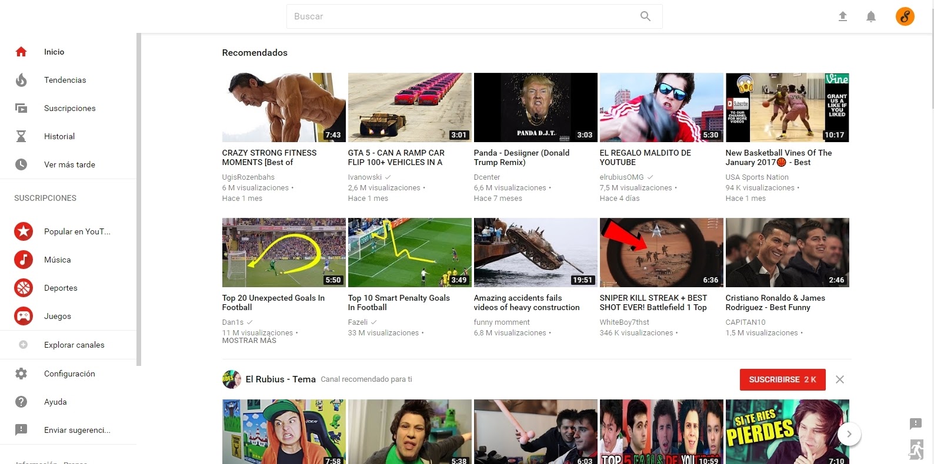The height and width of the screenshot is (464, 934).
Task: Click the SUSCRIBIRSE 2 K button
Action: [782, 379]
